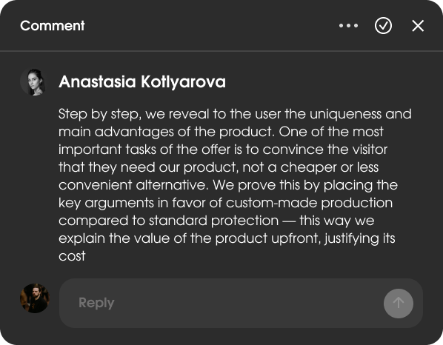Open Anastasia Kotlyarova's name link
443x345 pixels.
pos(142,82)
